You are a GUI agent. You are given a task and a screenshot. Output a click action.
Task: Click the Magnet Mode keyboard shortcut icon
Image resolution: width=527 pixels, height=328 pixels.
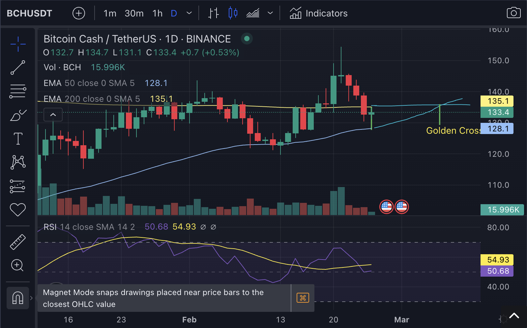coord(303,298)
